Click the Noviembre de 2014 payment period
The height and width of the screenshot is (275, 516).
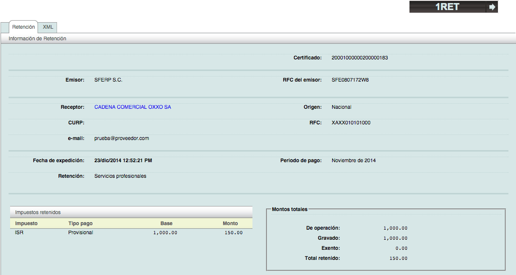click(x=353, y=161)
